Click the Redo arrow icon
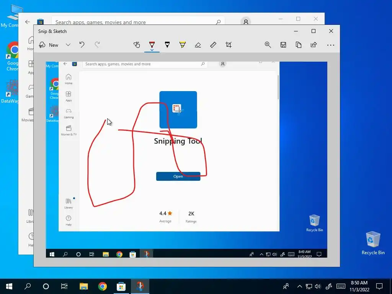The width and height of the screenshot is (392, 294). tap(97, 45)
